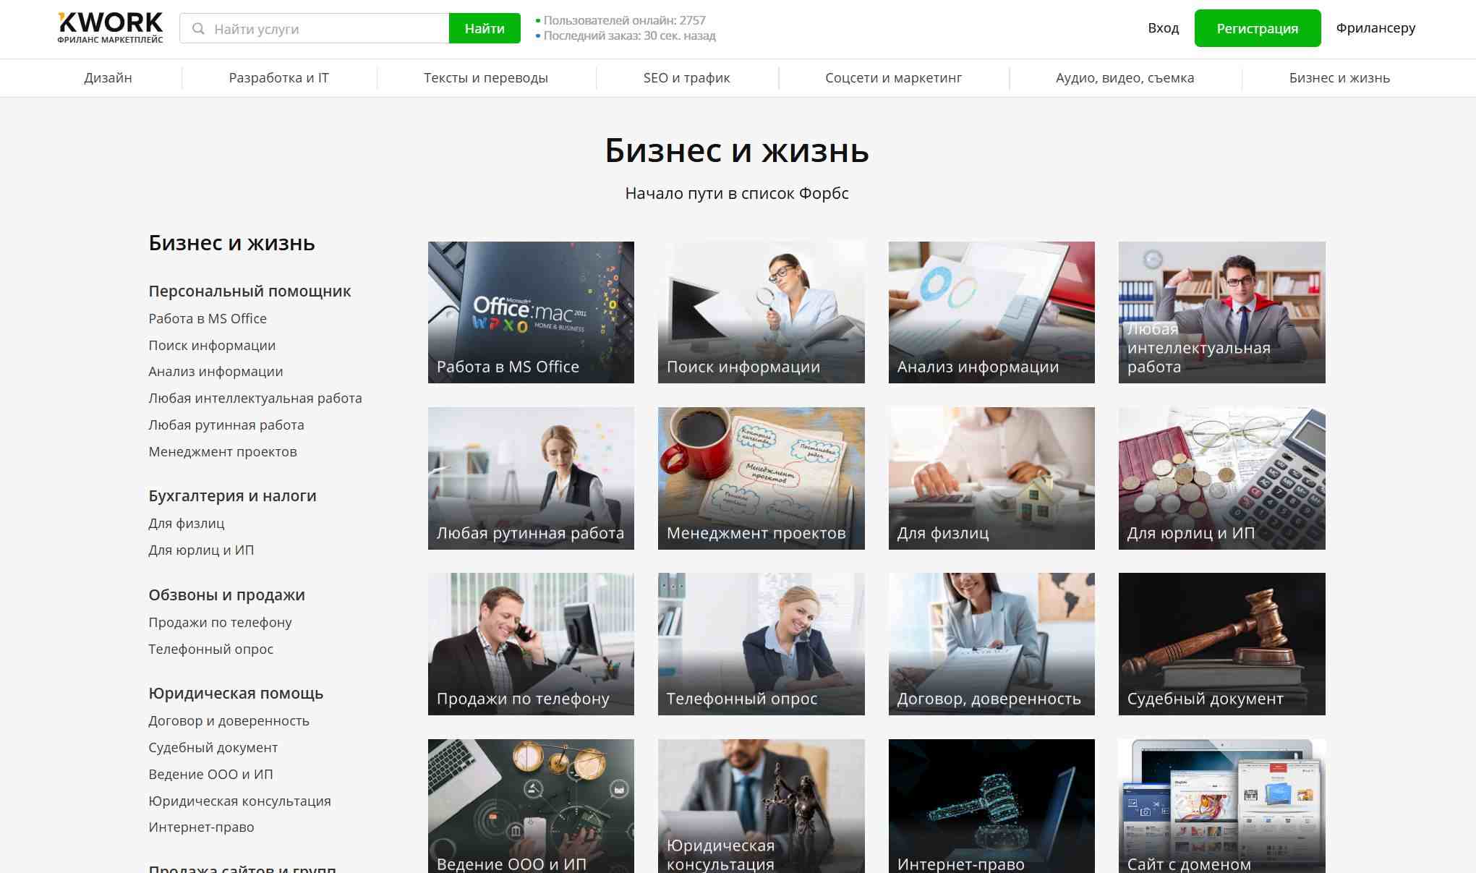1476x873 pixels.
Task: Open the 'Вход' login link
Action: pos(1163,28)
